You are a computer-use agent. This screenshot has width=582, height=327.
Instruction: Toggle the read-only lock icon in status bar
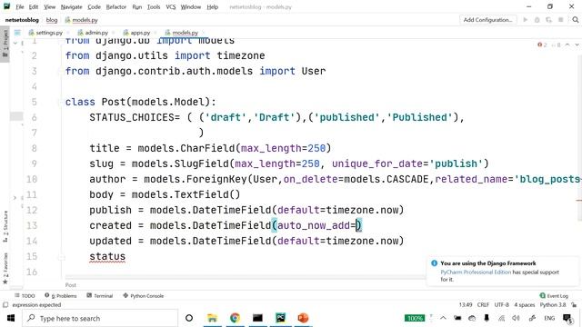[574, 305]
